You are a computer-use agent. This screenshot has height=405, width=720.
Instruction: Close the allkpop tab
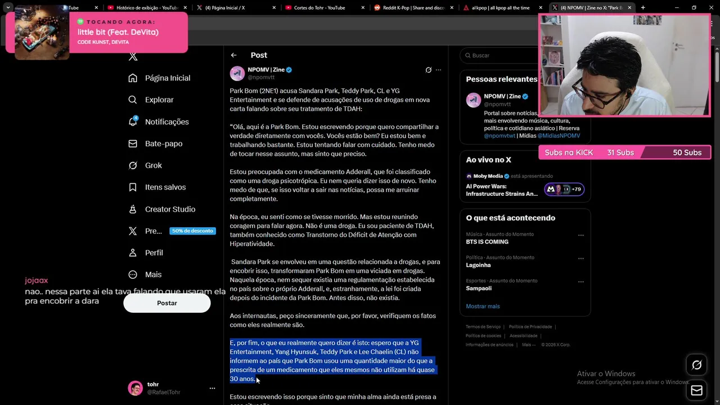point(541,7)
